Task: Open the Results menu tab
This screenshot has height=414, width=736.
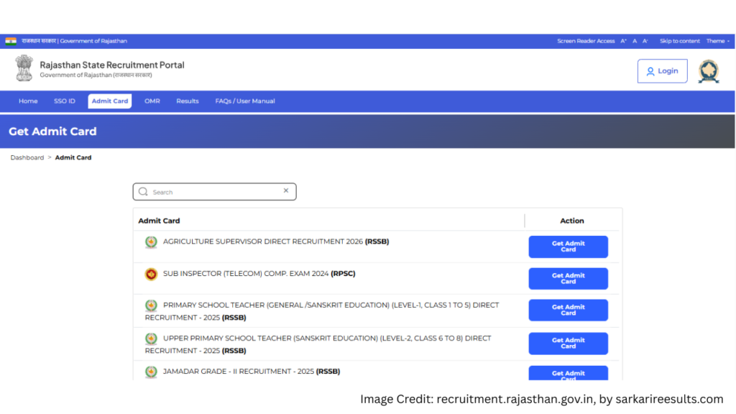Action: (188, 101)
